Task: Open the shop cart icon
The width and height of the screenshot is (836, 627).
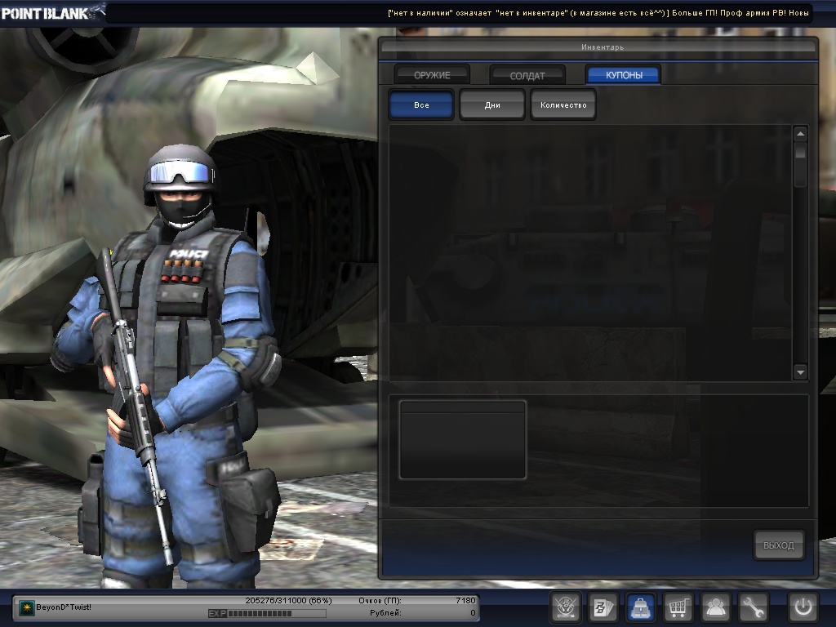Action: pyautogui.click(x=678, y=607)
